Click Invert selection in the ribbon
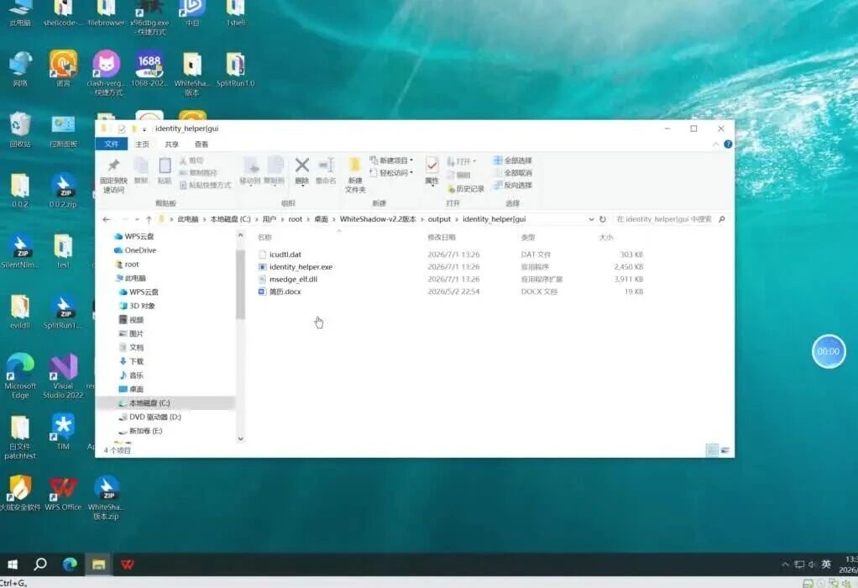Image resolution: width=858 pixels, height=588 pixels. point(513,185)
